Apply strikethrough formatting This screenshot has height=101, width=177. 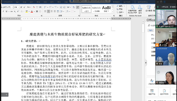click(x=12, y=11)
